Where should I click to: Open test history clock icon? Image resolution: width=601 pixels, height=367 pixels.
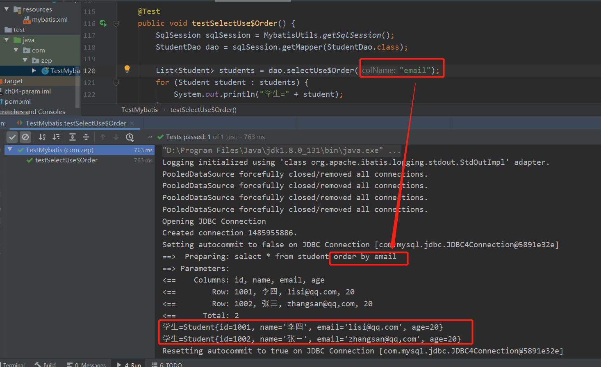[x=130, y=137]
